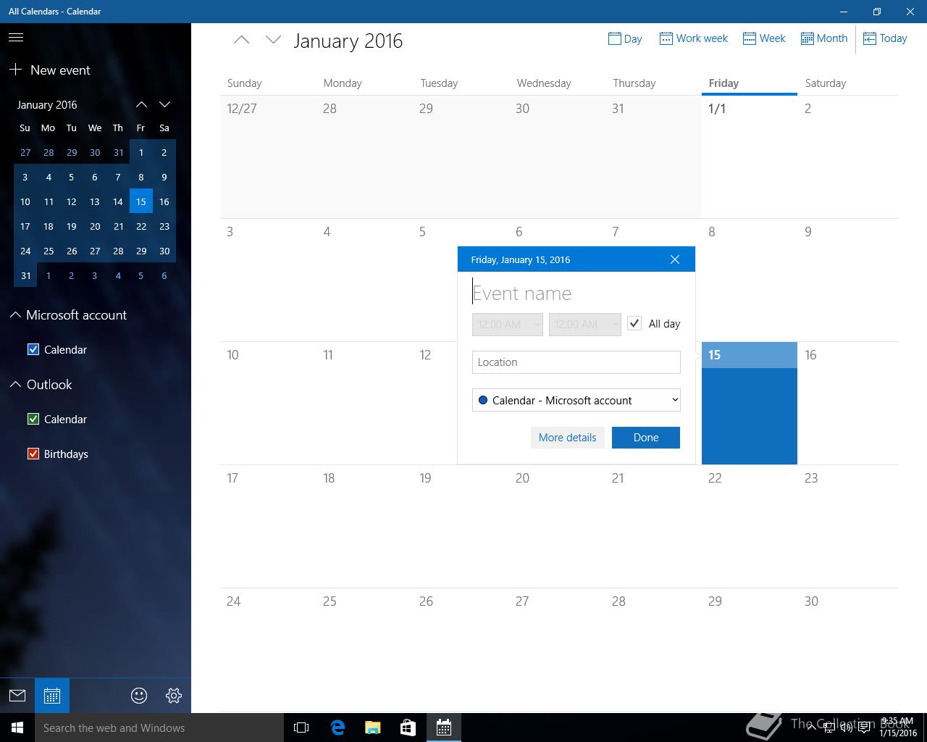Select day 3 in the main calendar

268,280
